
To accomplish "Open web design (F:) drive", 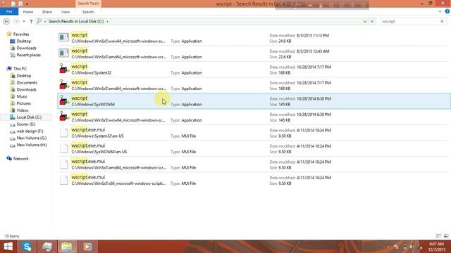I will [30, 131].
